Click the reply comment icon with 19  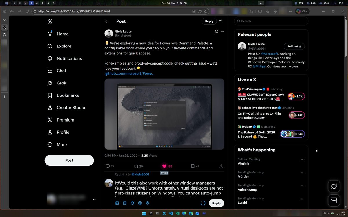click(x=110, y=166)
